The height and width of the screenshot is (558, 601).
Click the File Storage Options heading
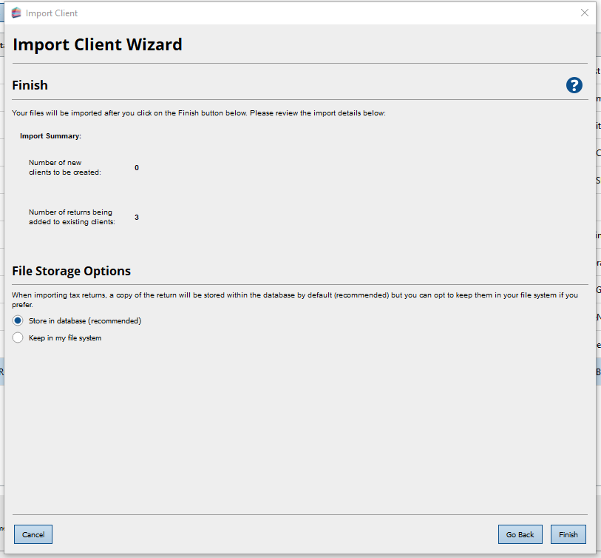coord(72,271)
